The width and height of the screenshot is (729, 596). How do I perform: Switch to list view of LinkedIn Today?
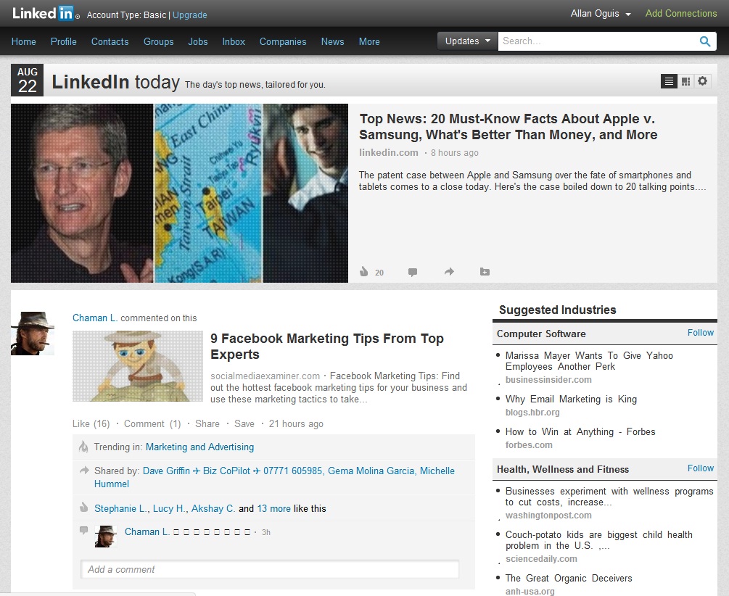click(x=668, y=81)
